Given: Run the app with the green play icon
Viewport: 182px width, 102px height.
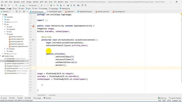Looking at the screenshot, I should (42, 5).
